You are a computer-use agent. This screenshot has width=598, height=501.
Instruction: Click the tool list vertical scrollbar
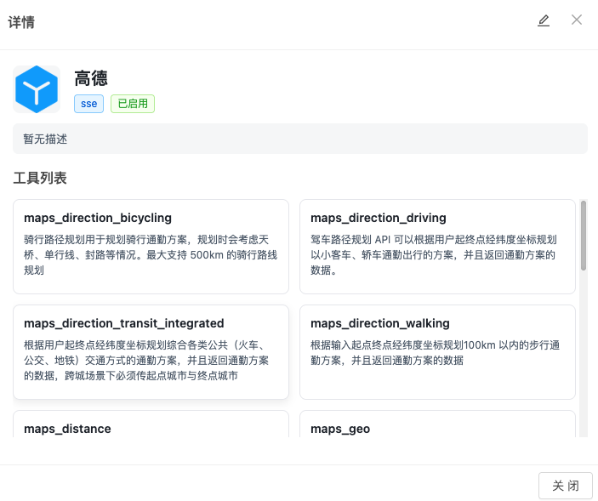(584, 236)
